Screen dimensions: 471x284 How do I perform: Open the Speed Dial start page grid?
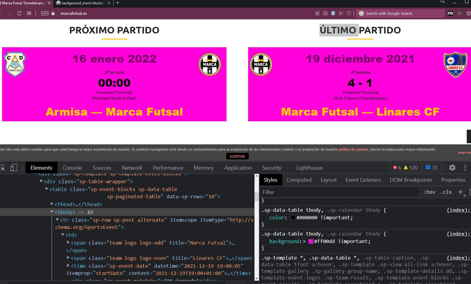pos(29,13)
